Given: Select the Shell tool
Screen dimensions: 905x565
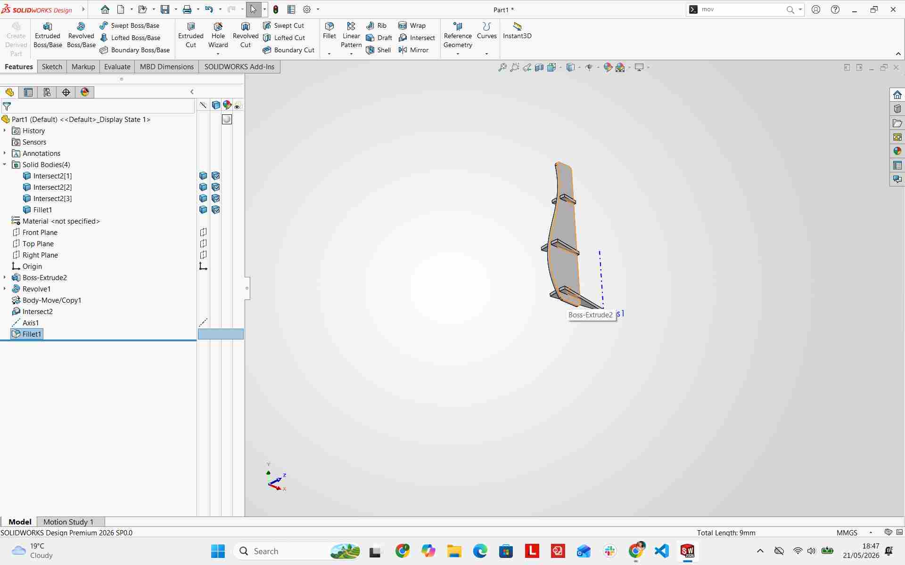Looking at the screenshot, I should click(378, 50).
